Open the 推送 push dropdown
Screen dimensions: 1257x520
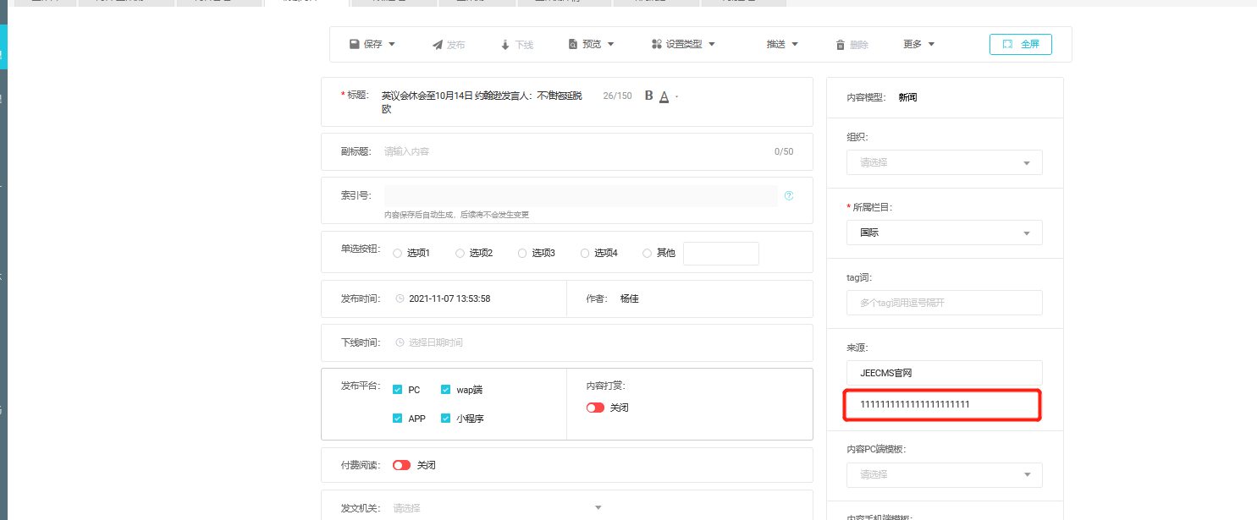[x=782, y=44]
